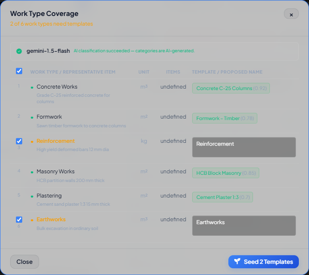Click 'HCB partition walls 200 mm thick'
Screen dimensions: 309x275
[70, 181]
